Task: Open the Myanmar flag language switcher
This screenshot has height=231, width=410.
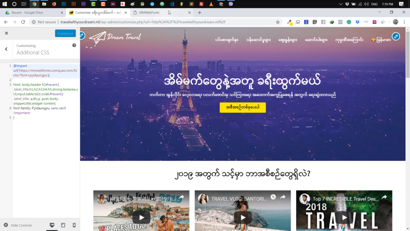Action: point(381,40)
